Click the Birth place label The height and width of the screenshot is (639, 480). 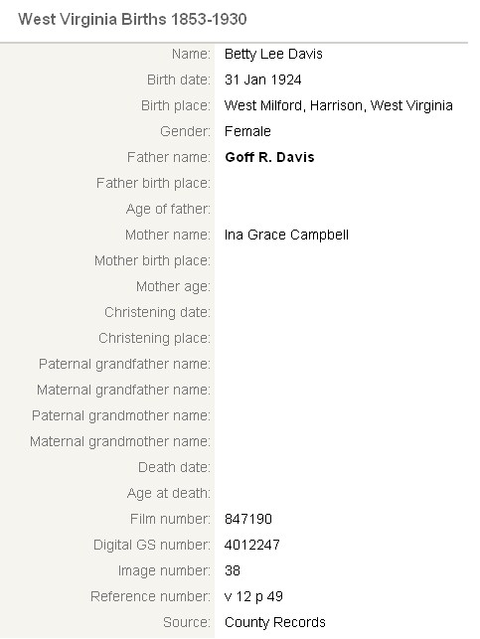[x=176, y=106]
